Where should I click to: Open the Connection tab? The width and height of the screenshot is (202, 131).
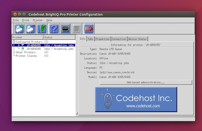119,39
